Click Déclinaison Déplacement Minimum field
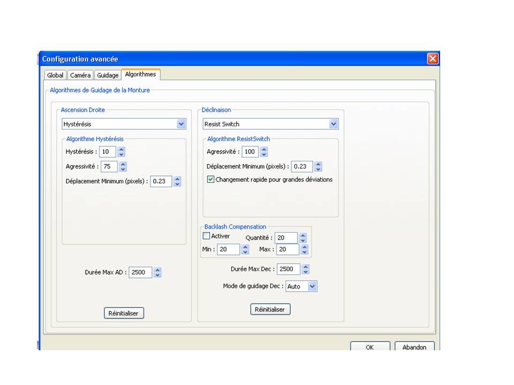 tap(302, 166)
